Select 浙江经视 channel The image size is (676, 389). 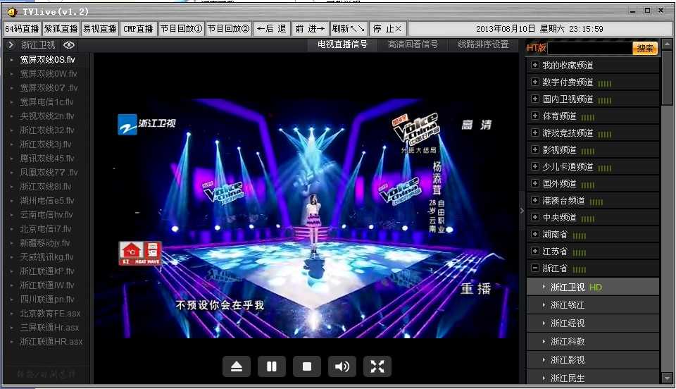coord(593,323)
